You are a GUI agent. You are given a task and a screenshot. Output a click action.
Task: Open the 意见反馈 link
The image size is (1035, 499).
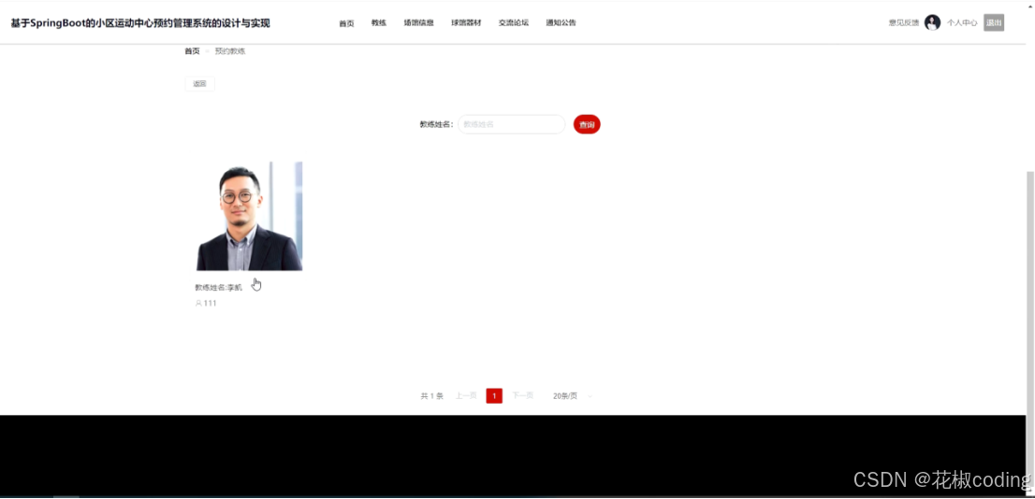click(904, 23)
